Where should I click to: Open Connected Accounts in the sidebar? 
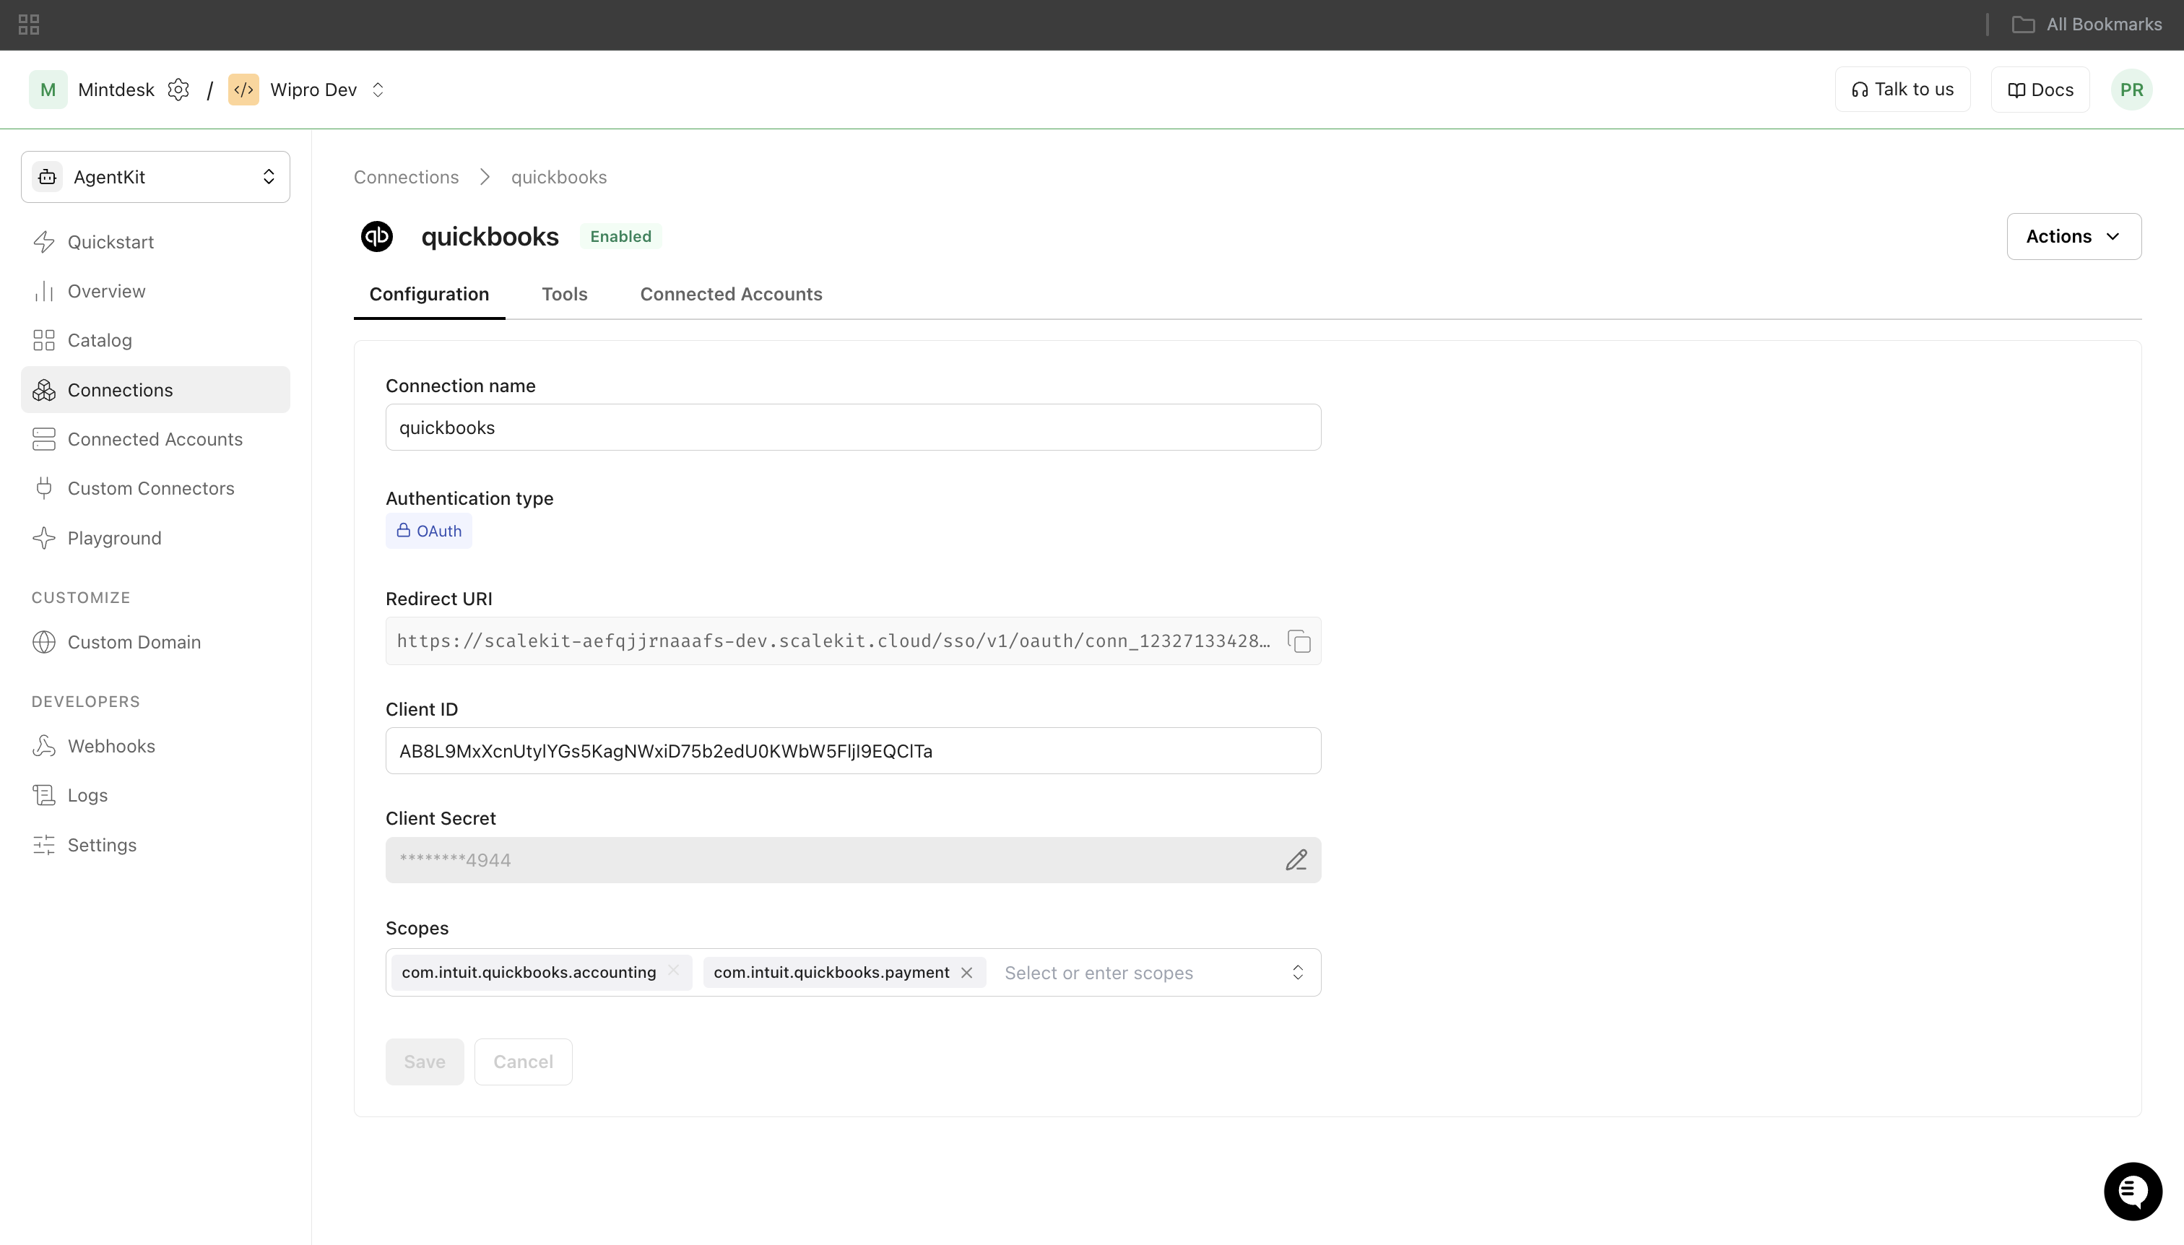coord(155,440)
